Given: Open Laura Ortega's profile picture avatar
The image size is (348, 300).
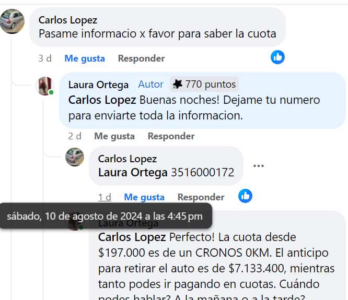Looking at the screenshot, I should coord(45,86).
